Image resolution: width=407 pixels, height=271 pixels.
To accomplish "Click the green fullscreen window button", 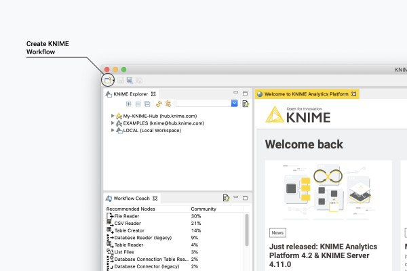I will click(124, 70).
